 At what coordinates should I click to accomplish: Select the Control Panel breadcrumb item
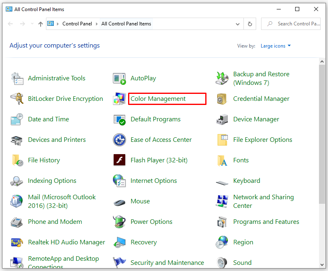(x=77, y=24)
